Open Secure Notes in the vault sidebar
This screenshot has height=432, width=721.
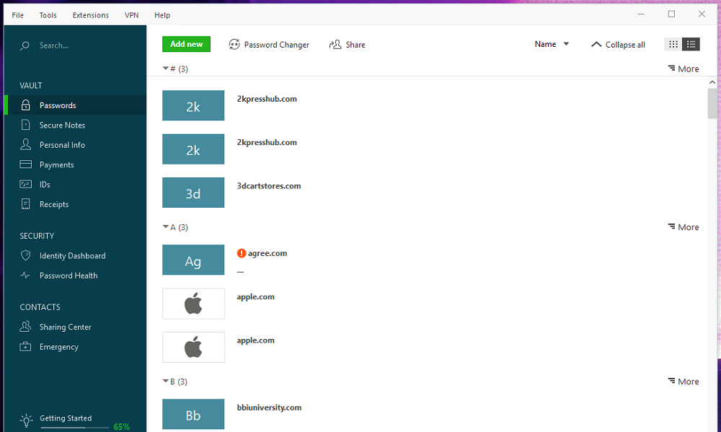[62, 125]
